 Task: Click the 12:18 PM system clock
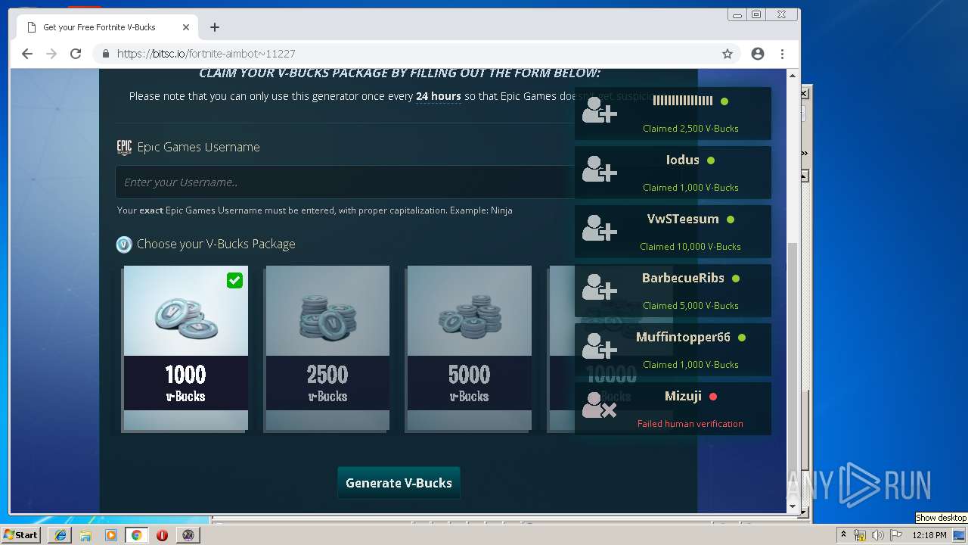(929, 535)
